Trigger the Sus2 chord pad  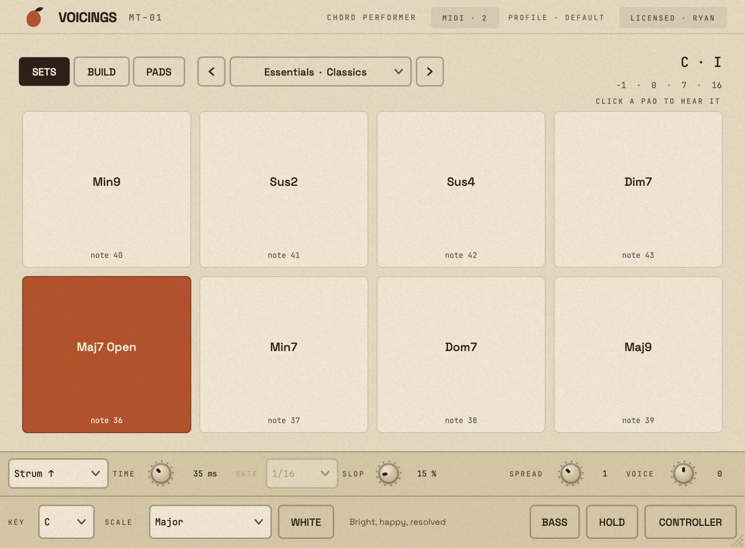pyautogui.click(x=284, y=189)
